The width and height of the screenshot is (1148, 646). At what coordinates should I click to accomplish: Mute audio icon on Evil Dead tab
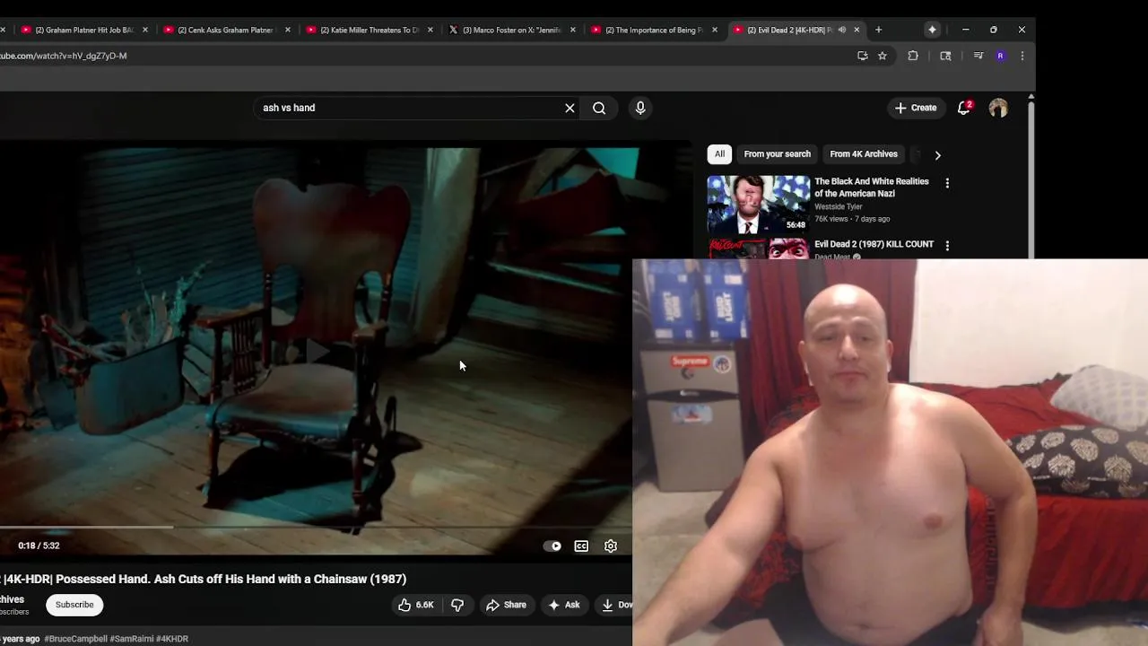tap(841, 30)
